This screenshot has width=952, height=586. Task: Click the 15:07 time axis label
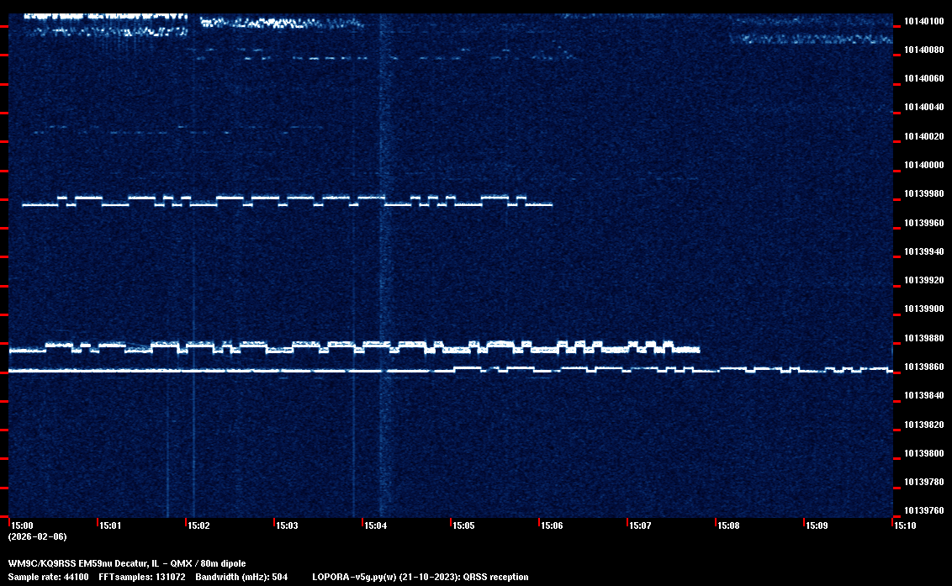click(640, 525)
